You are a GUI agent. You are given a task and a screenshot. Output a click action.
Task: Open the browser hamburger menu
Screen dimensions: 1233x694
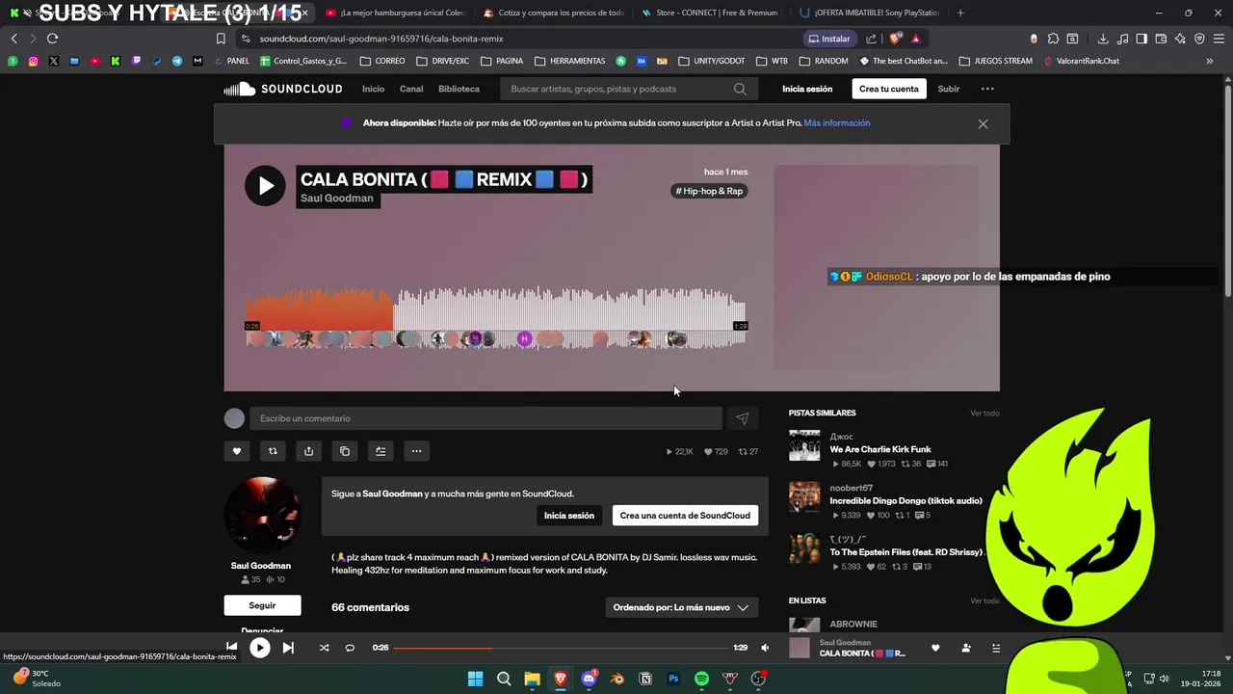1219,39
